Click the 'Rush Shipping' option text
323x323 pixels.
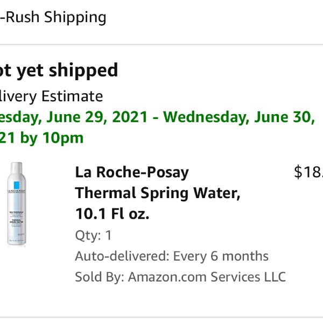pos(56,17)
